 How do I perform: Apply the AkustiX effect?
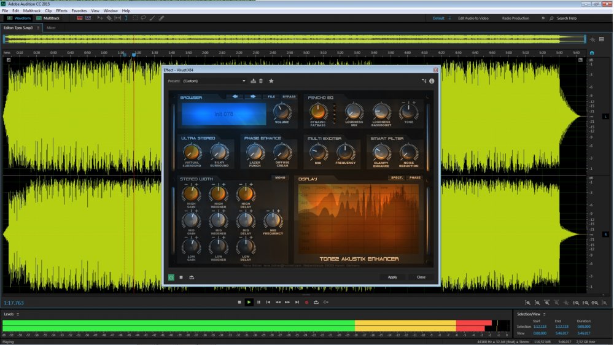[392, 277]
